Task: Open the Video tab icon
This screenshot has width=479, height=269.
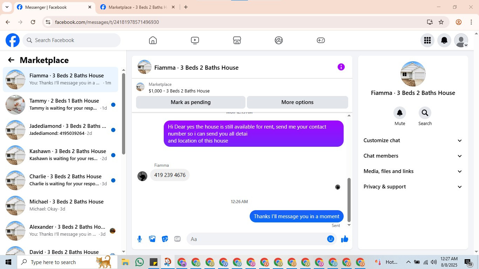Action: click(195, 40)
